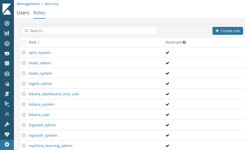This screenshot has height=150, width=245.
Task: Open Timelion from the sidebar
Action: [7, 54]
